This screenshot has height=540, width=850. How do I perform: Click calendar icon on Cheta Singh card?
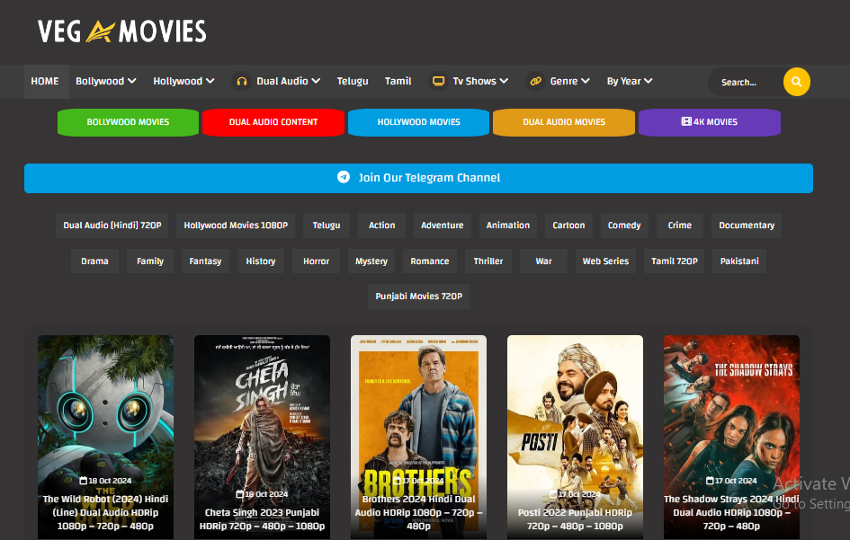click(239, 494)
